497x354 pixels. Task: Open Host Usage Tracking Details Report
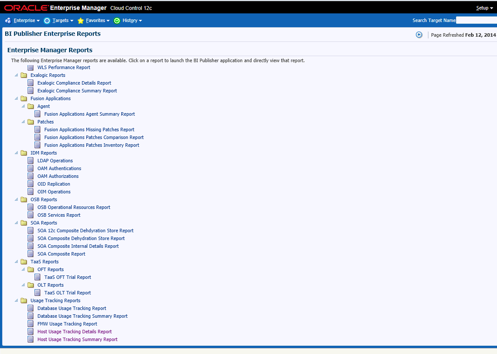pyautogui.click(x=75, y=332)
